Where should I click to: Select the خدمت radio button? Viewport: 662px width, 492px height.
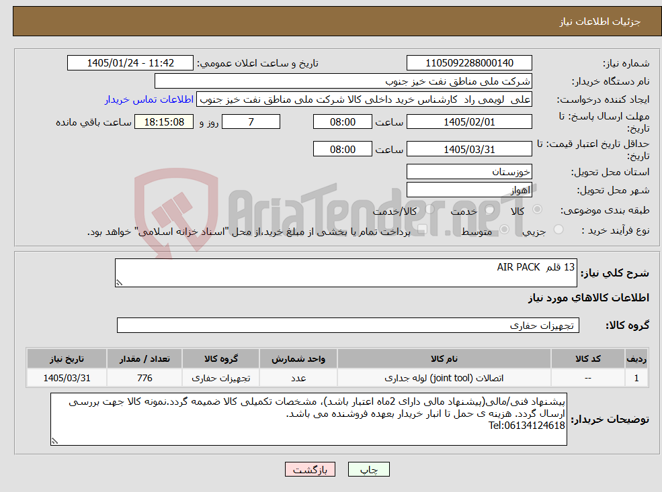[x=490, y=209]
